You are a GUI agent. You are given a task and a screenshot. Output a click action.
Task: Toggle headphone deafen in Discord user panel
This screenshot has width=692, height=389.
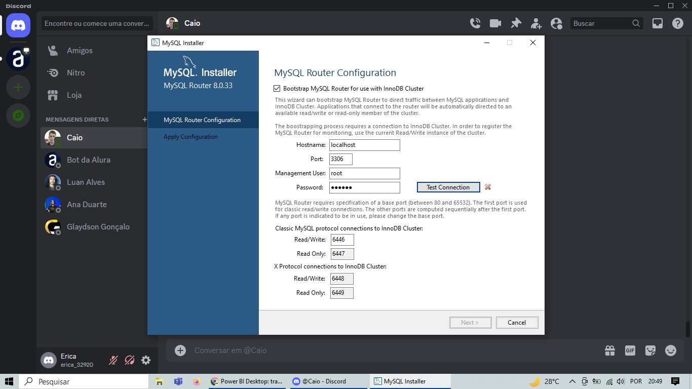pyautogui.click(x=130, y=360)
